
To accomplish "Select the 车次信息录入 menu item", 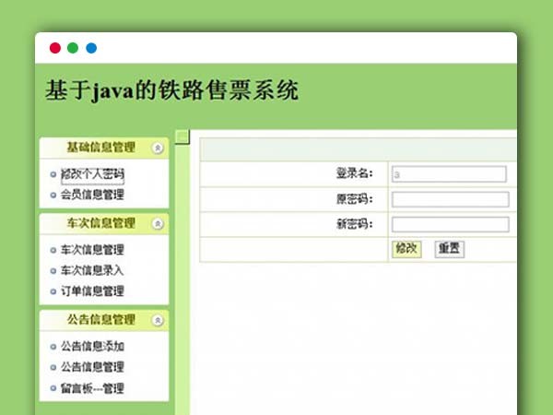I will (92, 270).
